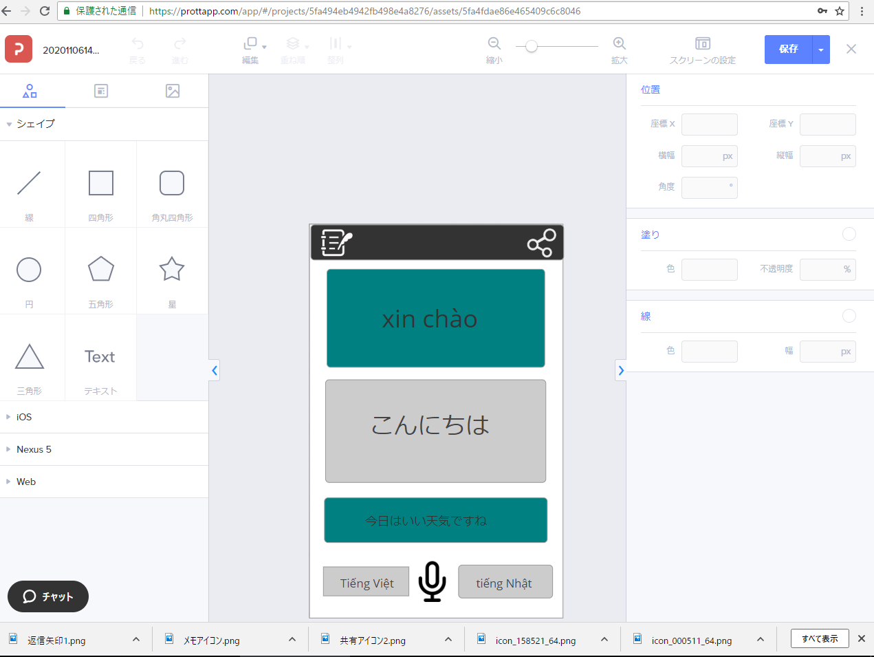Viewport: 874px width, 657px height.
Task: Expand the iOS components section
Action: tap(8, 417)
